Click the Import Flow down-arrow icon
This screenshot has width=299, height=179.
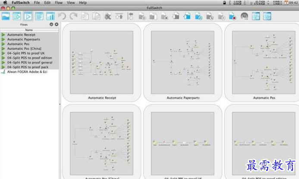pos(176,16)
